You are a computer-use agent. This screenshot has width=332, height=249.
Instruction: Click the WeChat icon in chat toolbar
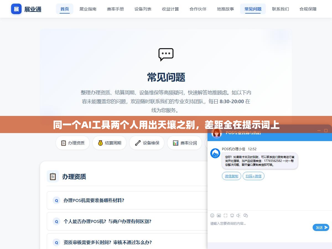(246, 216)
